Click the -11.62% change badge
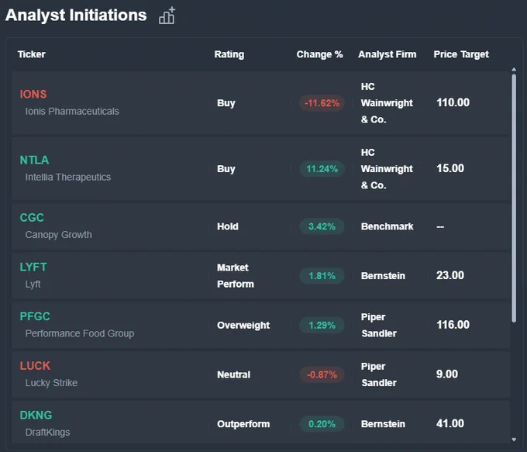Screen dimensions: 527x452 (x=322, y=103)
